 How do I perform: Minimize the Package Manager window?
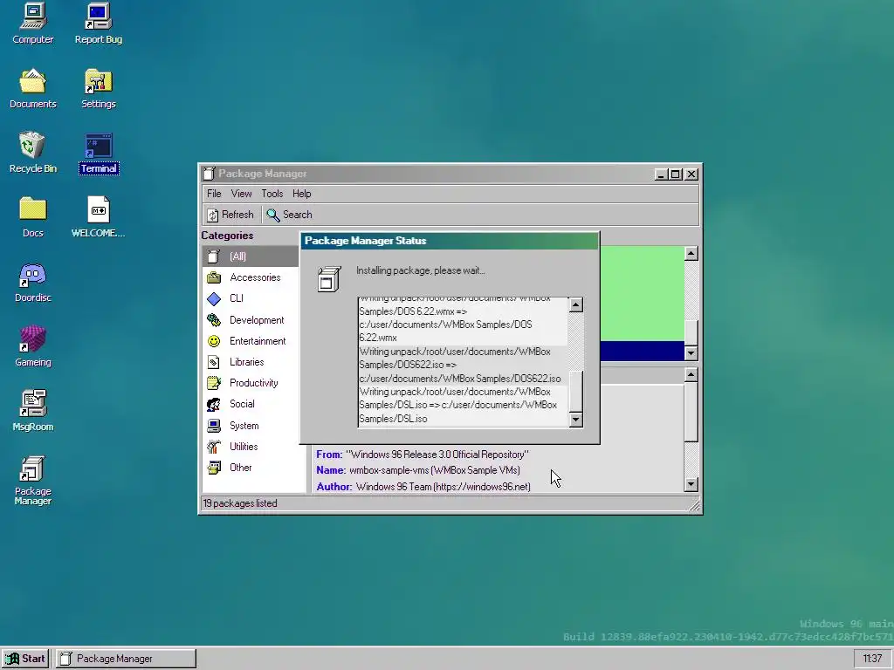tap(661, 174)
